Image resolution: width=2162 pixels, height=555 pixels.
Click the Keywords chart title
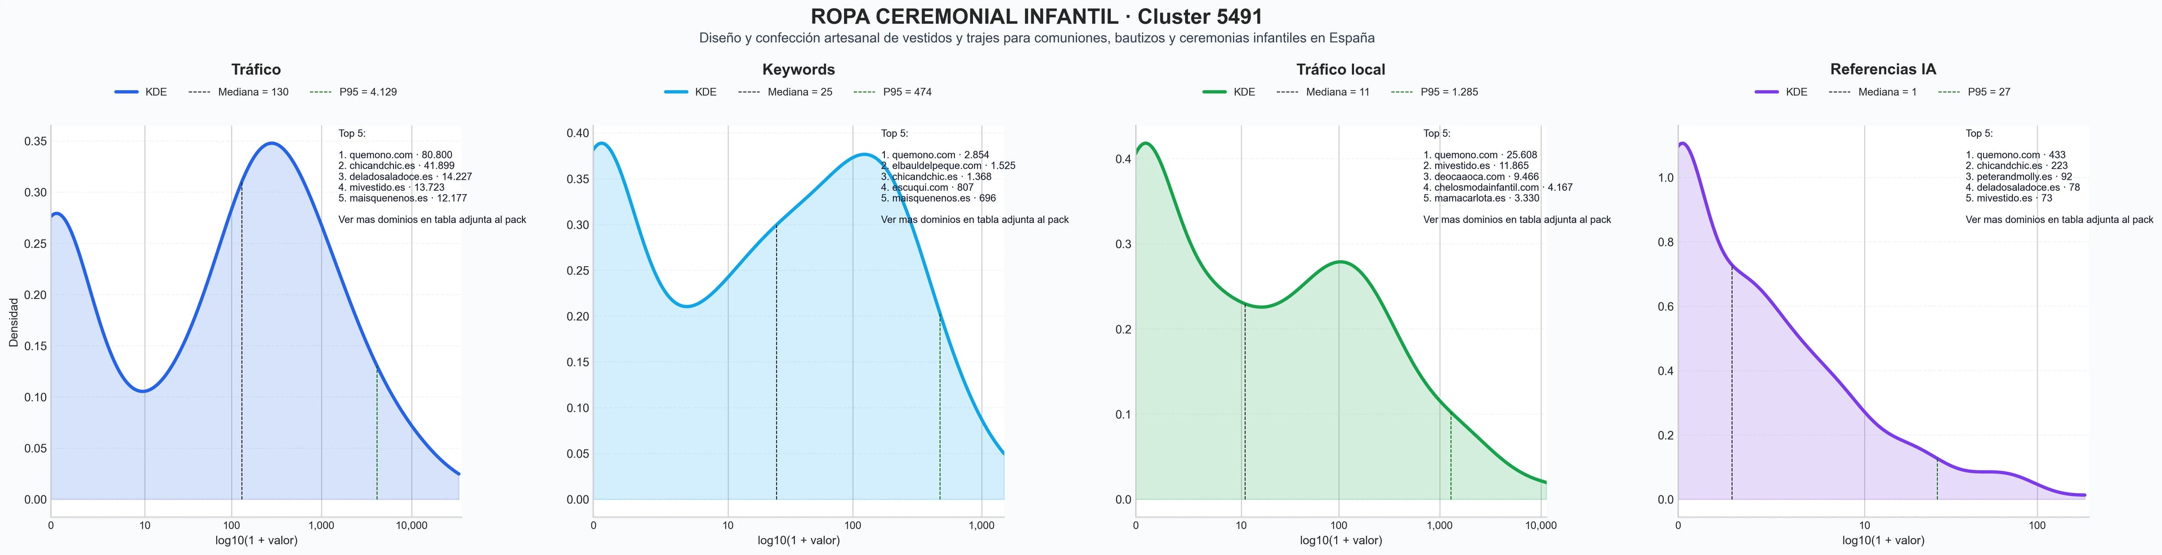(798, 70)
